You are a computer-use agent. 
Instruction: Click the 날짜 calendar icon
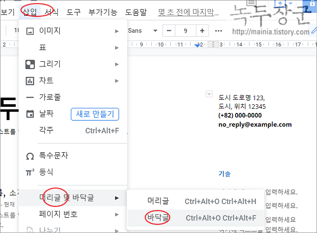click(x=30, y=114)
